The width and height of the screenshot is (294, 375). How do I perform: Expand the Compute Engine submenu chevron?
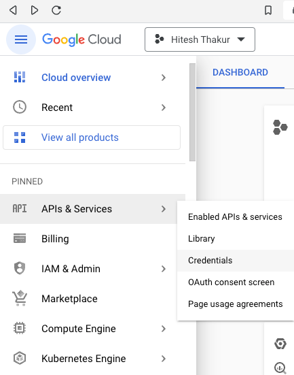pos(164,329)
